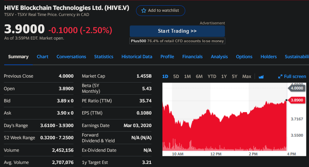The image size is (309, 167).
Task: Click the star icon in Add to watchlist
Action: 144,10
